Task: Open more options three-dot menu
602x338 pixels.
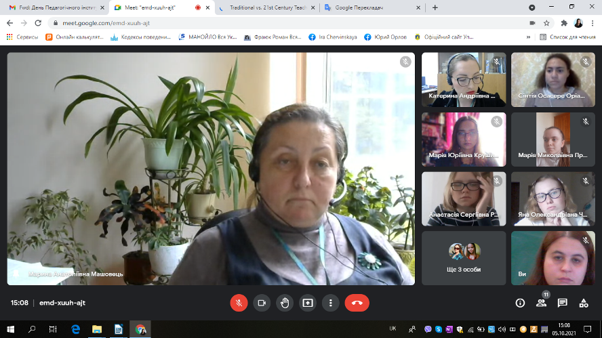Action: (x=331, y=303)
